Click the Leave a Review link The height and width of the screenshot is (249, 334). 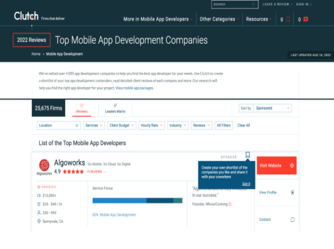pos(276,5)
